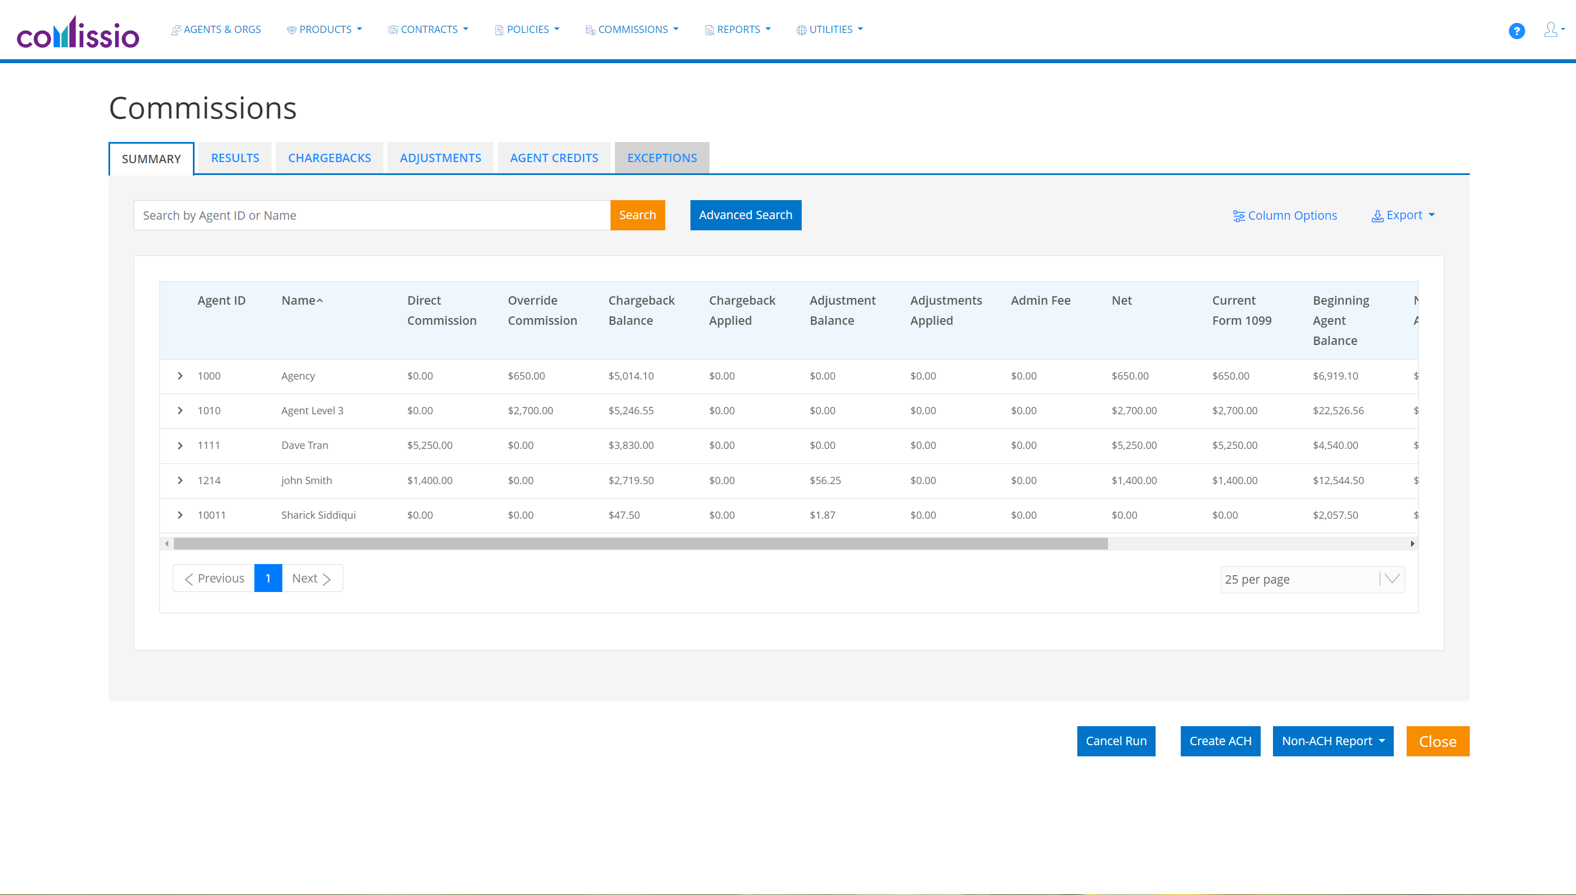1576x895 pixels.
Task: Click the Commissio logo
Action: pyautogui.click(x=78, y=32)
